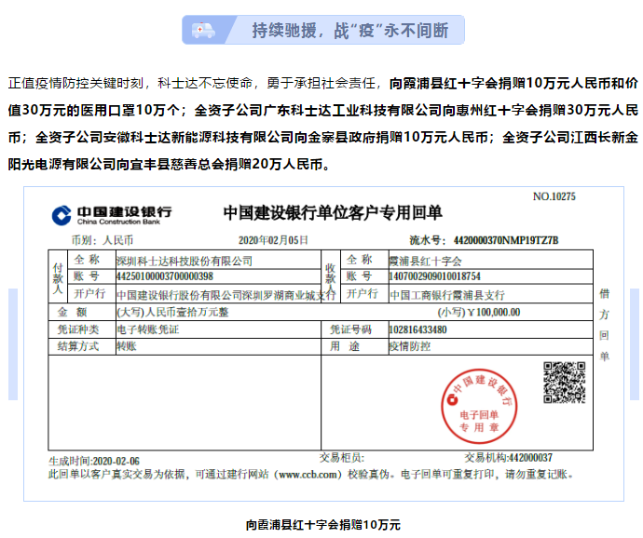Click payer bank 中国建设银行股份有限公司深圳罗湖商业城支行
The height and width of the screenshot is (538, 643).
click(226, 295)
